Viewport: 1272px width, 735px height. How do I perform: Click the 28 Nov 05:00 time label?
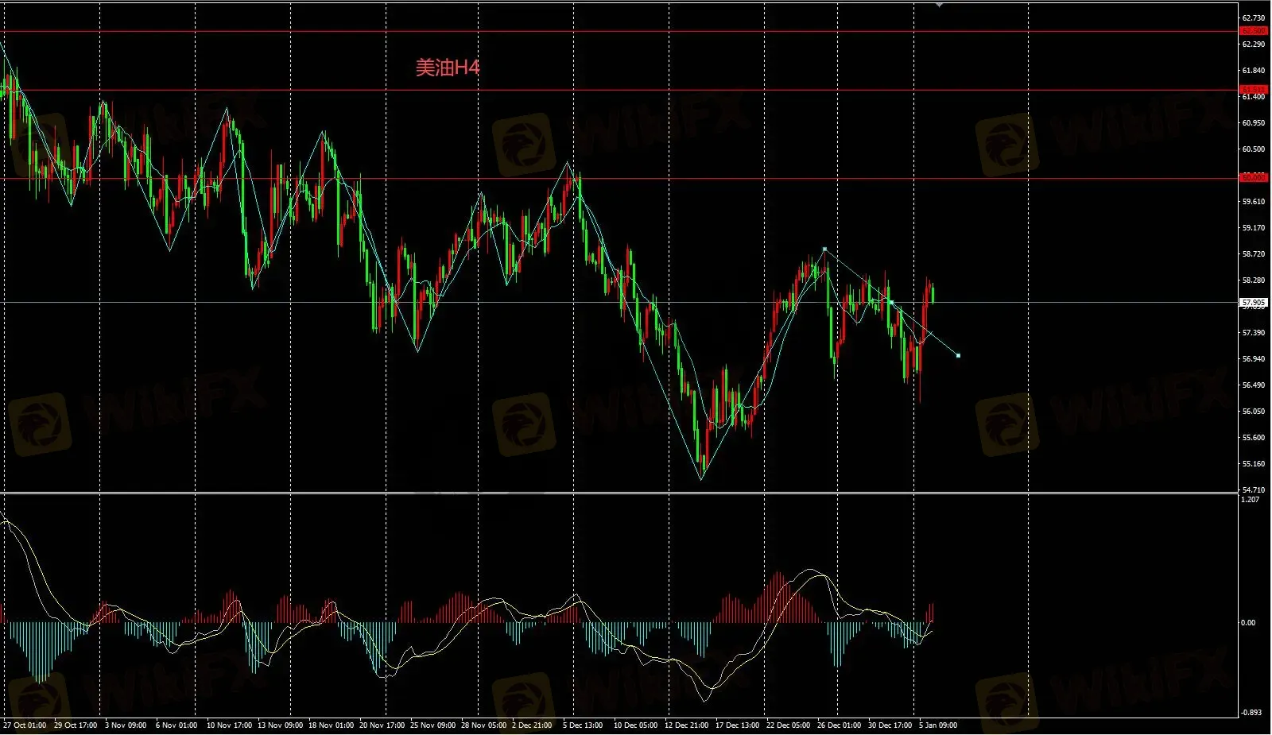pyautogui.click(x=483, y=725)
